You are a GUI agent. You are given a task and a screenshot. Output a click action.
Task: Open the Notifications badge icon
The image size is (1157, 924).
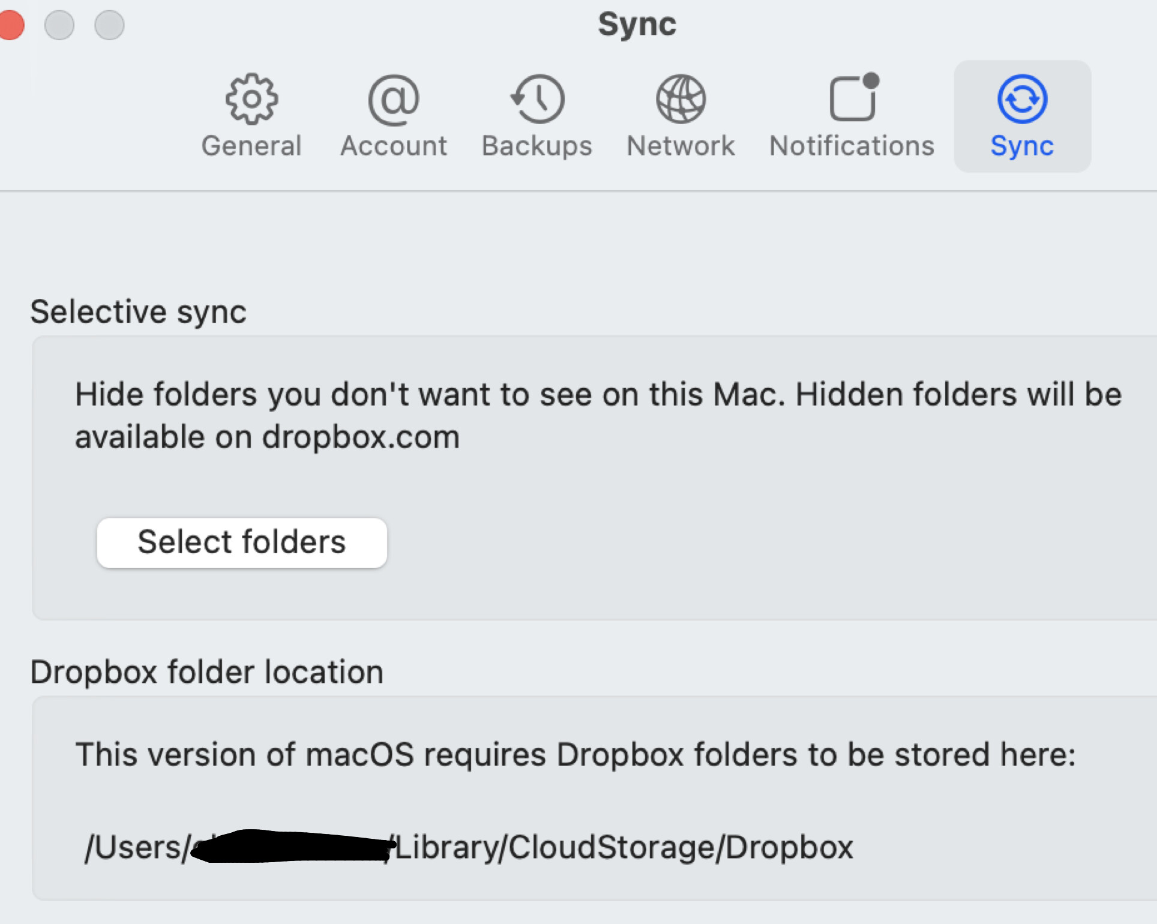tap(853, 97)
